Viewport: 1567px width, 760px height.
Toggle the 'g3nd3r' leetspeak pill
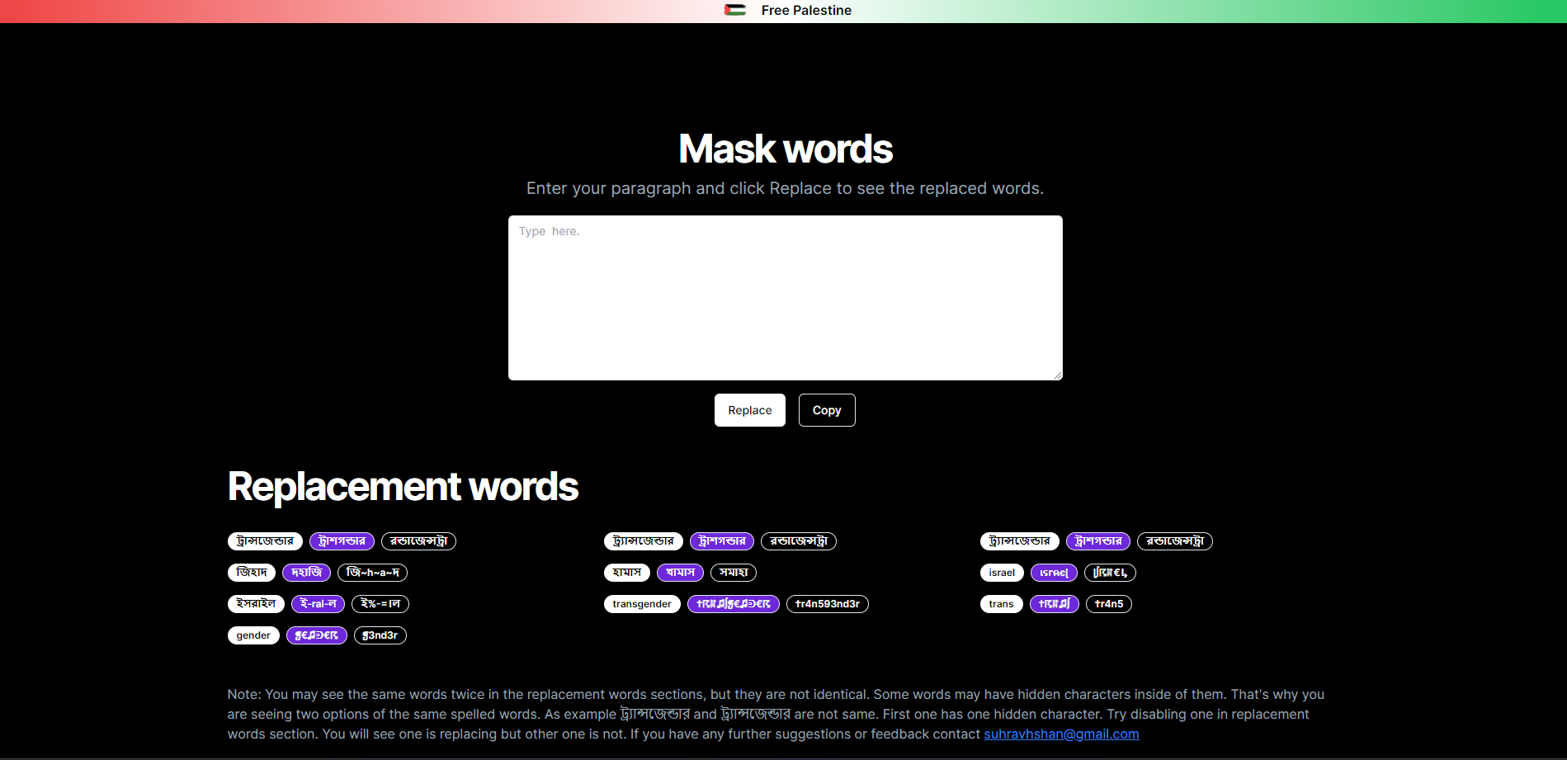(380, 635)
